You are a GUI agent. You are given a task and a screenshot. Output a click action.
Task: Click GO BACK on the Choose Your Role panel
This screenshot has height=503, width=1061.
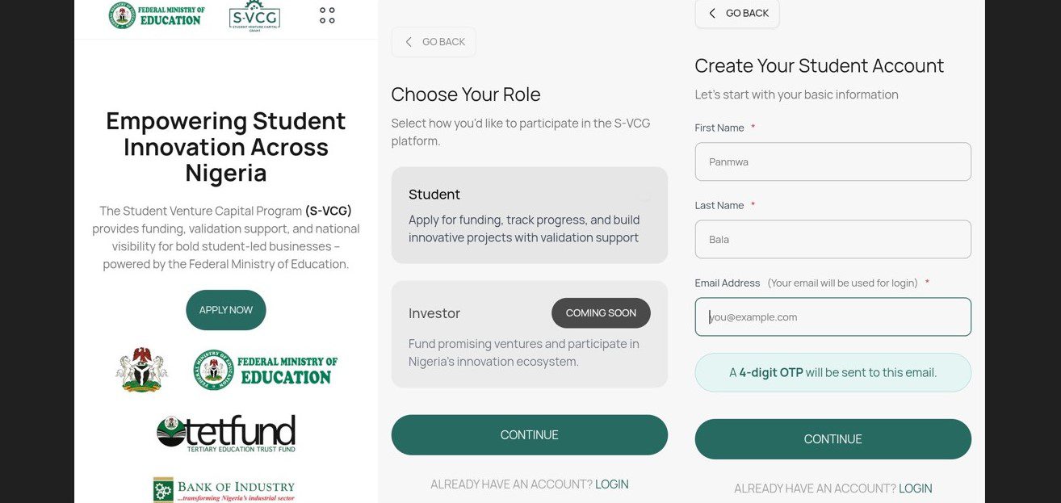434,41
